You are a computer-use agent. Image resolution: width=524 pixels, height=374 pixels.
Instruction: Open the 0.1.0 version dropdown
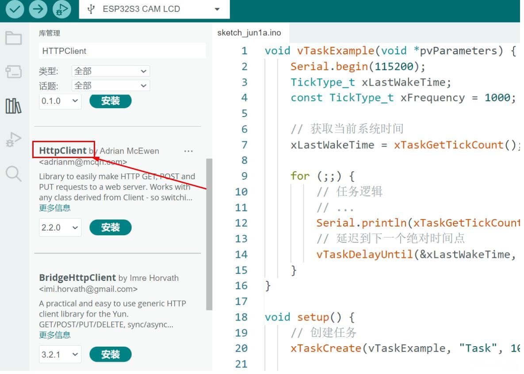coord(60,101)
